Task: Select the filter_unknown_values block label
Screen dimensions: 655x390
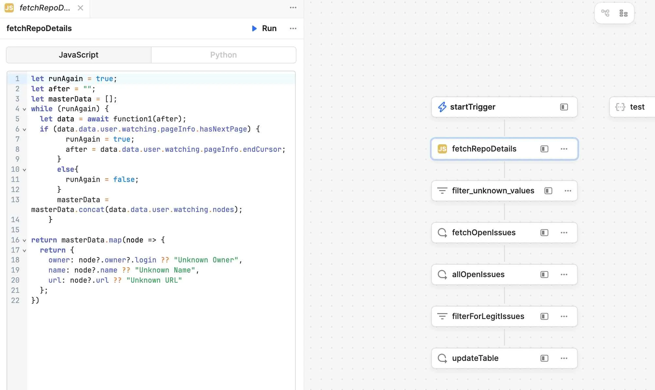Action: click(x=493, y=191)
